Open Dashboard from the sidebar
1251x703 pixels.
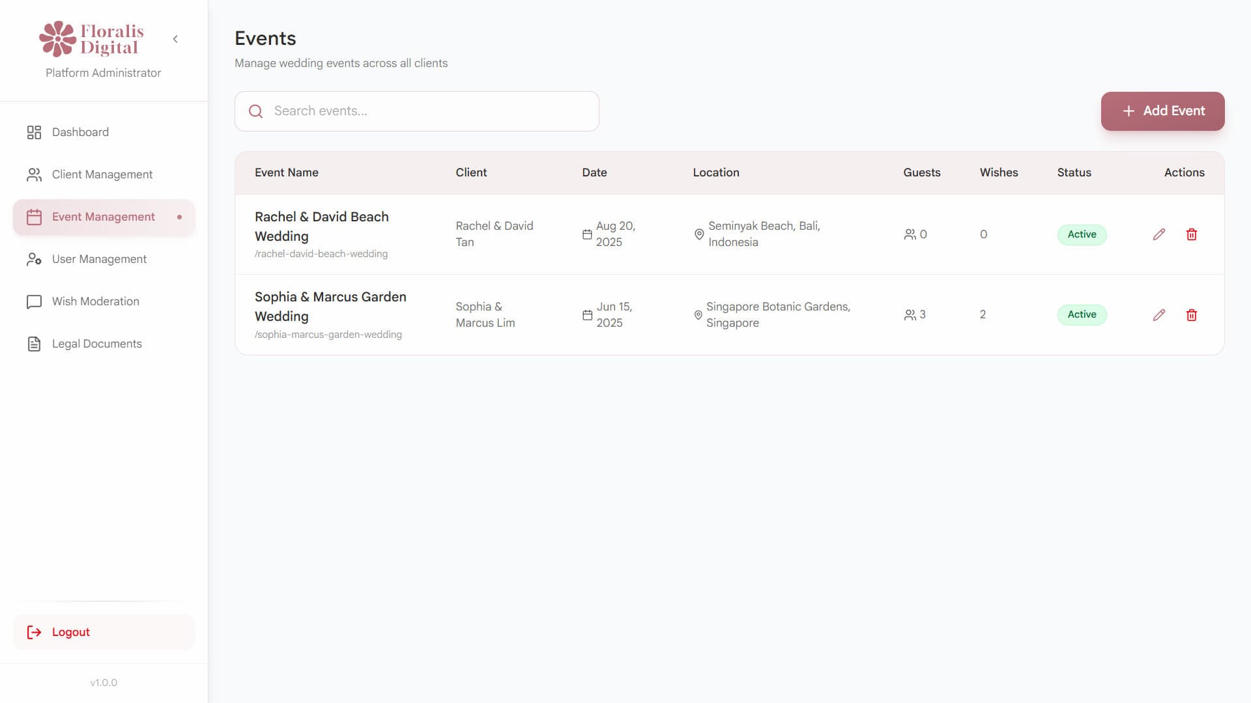[104, 132]
